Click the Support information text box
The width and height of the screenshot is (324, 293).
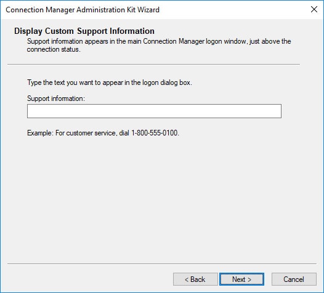tap(154, 111)
